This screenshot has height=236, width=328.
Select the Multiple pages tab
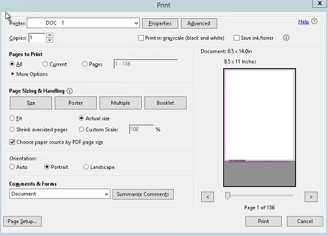[120, 103]
